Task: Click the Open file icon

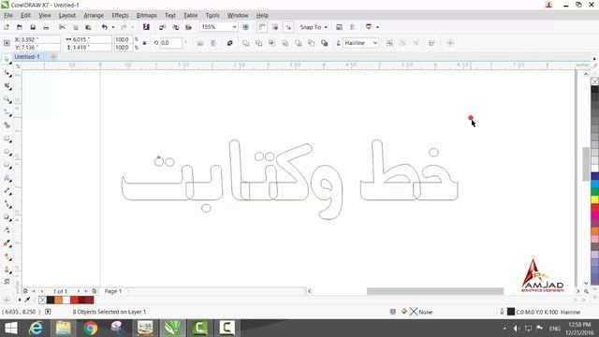Action: (x=20, y=27)
